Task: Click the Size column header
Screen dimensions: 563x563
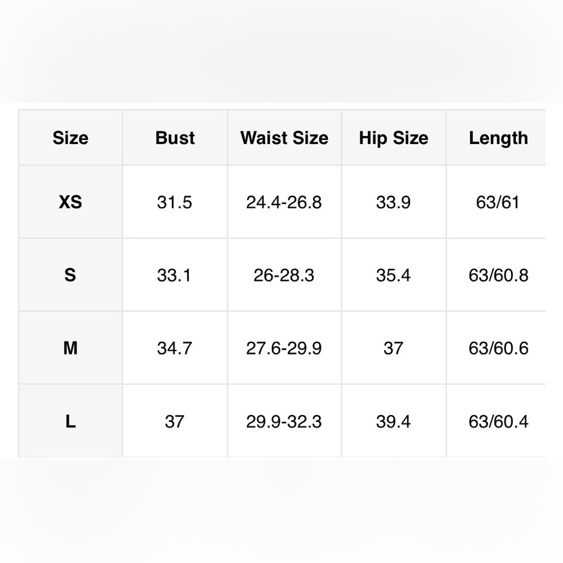Action: 70,138
